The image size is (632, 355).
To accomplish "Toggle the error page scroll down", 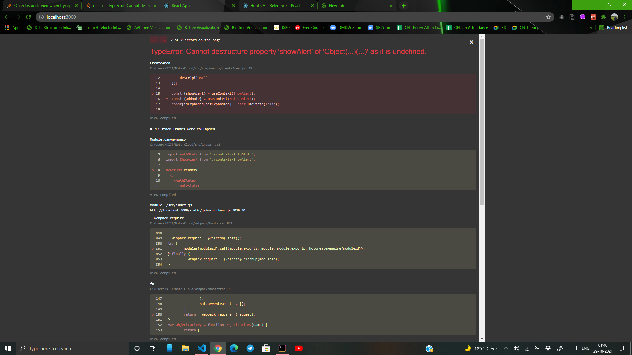I will (x=482, y=339).
